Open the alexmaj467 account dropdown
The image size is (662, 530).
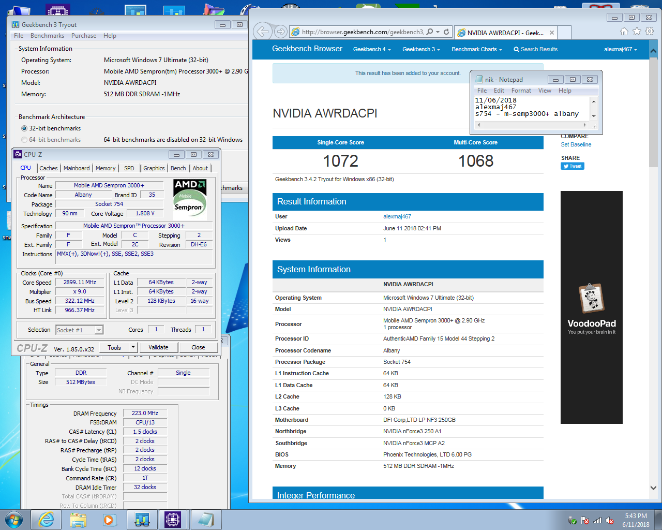coord(621,49)
